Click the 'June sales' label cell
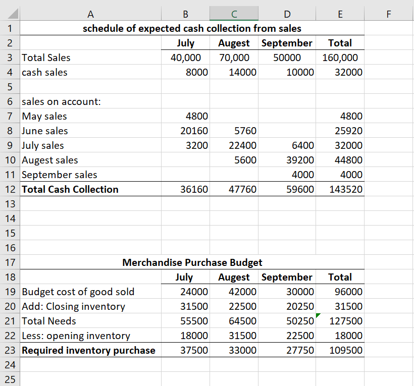The image size is (414, 386). (x=90, y=131)
